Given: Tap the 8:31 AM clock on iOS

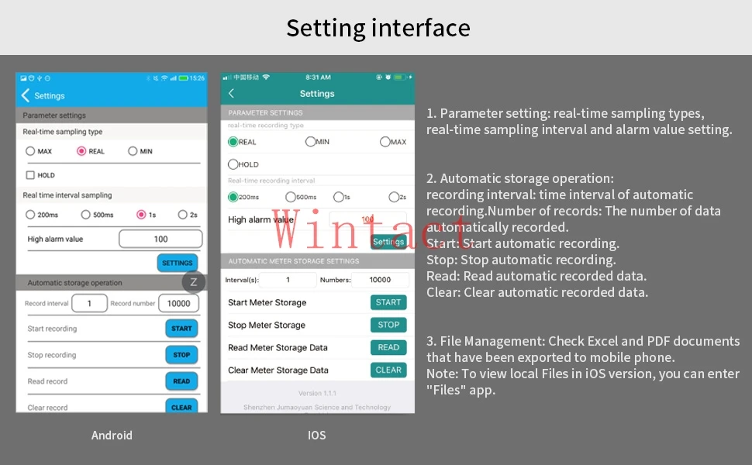Looking at the screenshot, I should coord(318,77).
